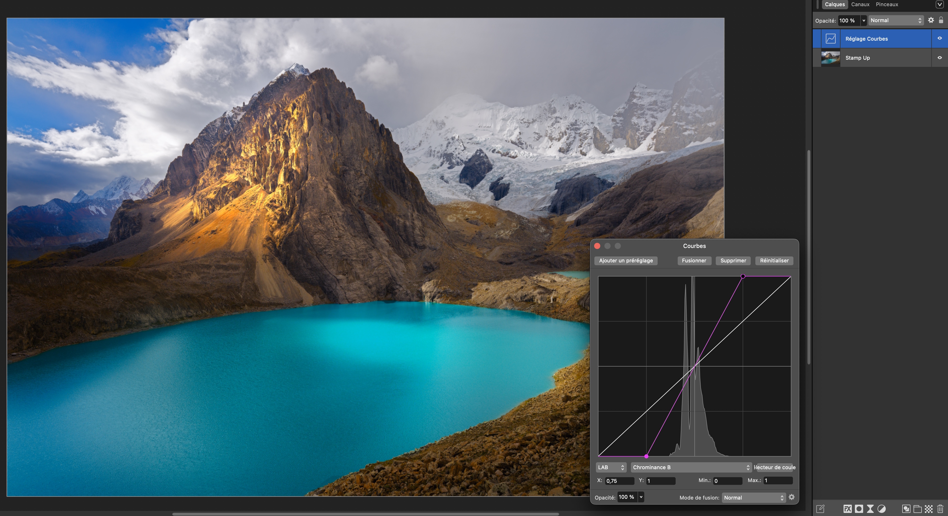Open the Chrominance B channel dropdown

[x=691, y=467]
